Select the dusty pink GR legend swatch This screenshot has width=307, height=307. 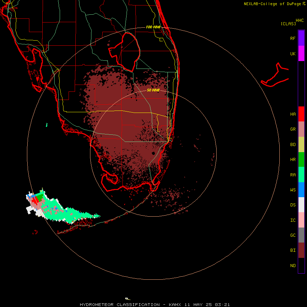301,129
